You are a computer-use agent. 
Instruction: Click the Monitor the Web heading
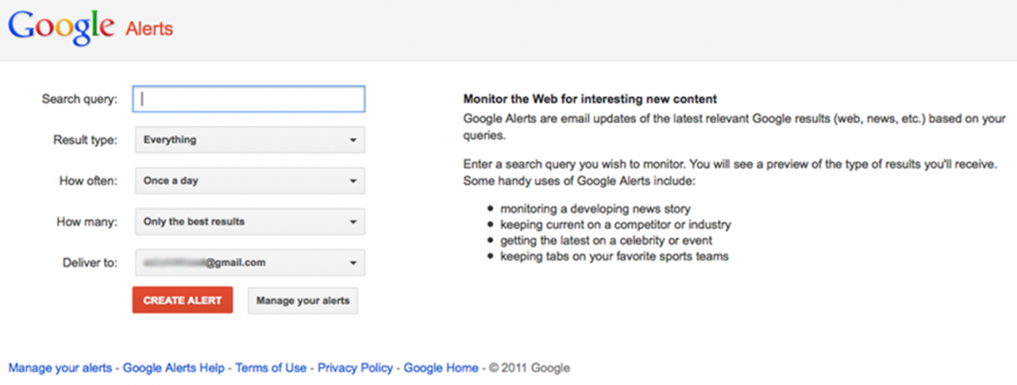591,99
